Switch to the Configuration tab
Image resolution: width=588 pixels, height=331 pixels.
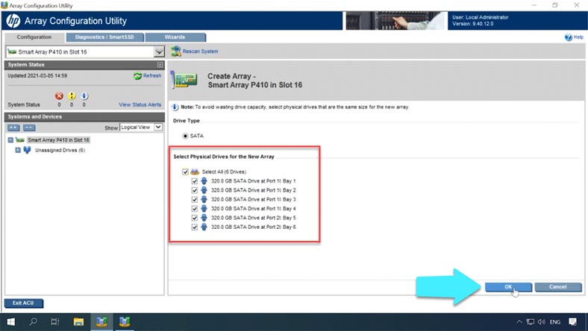click(x=34, y=37)
